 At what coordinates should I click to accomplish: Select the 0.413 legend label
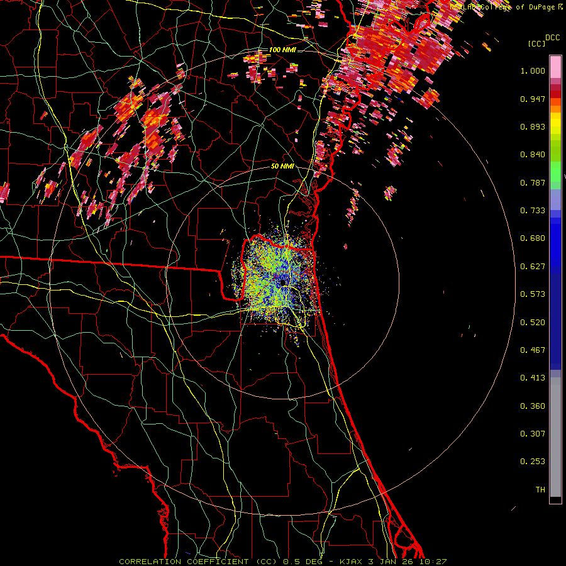tap(533, 378)
